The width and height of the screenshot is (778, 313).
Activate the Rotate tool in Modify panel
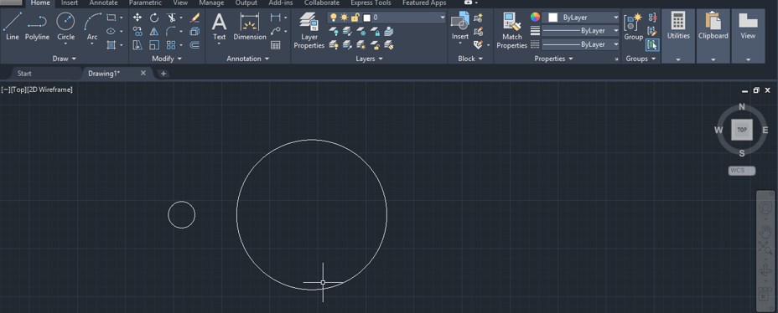pyautogui.click(x=154, y=18)
